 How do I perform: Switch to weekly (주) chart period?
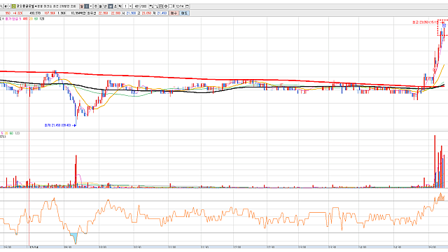(95, 6)
